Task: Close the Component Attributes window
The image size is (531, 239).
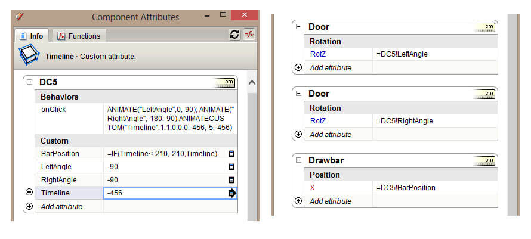Action: pyautogui.click(x=244, y=15)
